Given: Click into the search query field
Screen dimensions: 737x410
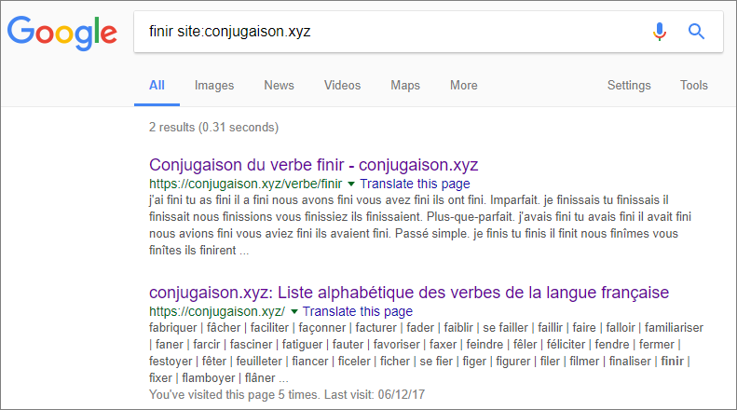Looking at the screenshot, I should coord(390,32).
